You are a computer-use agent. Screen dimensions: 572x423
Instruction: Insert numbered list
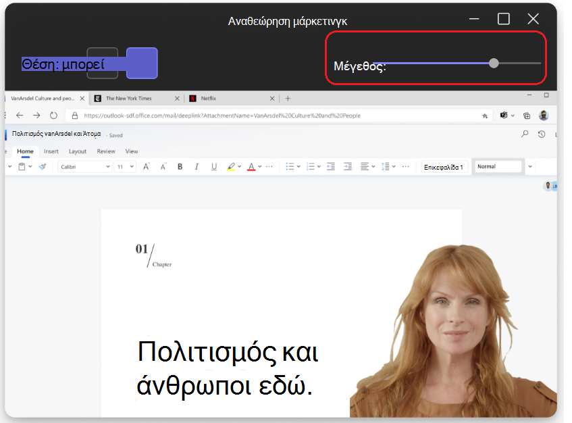(311, 166)
